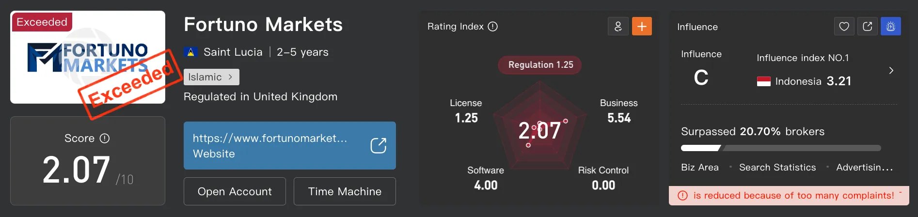The width and height of the screenshot is (918, 217).
Task: Expand the Islamic tag chevron
Action: point(230,77)
